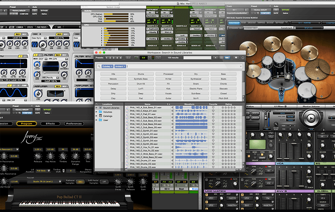Select preset 1 in the Workspace toolbar
Screen dimensions: 335x212
[x=107, y=58]
